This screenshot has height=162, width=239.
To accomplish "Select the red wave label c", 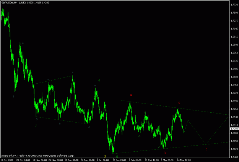I will pyautogui.click(x=179, y=103).
